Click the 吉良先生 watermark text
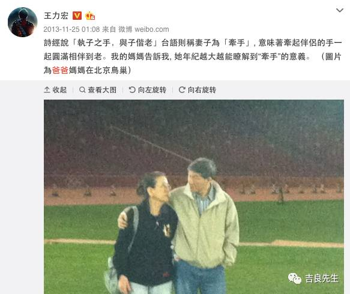Screen dimensions: 350x294 click(x=321, y=278)
